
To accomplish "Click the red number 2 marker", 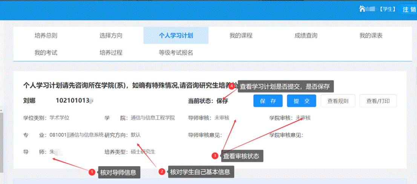I will click(x=162, y=172).
